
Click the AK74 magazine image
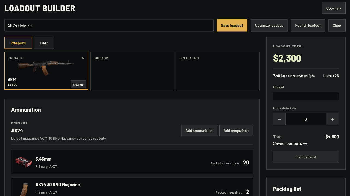click(24, 189)
